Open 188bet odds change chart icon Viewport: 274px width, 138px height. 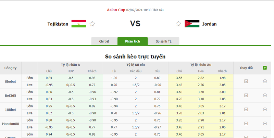[x=246, y=109]
